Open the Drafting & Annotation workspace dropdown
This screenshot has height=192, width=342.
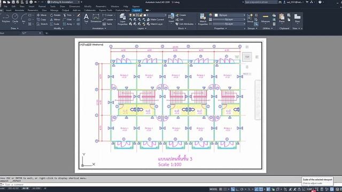63,2
